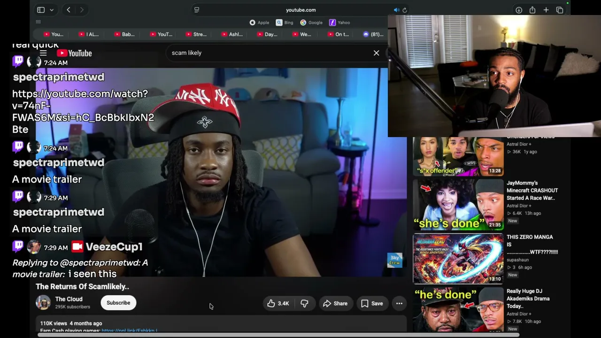Open the Safari downloads icon

click(x=519, y=10)
